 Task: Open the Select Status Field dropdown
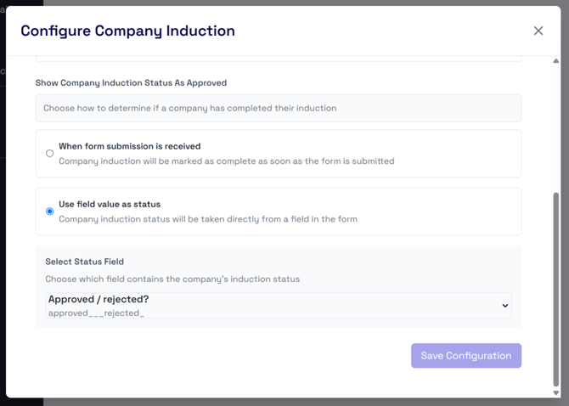click(279, 306)
